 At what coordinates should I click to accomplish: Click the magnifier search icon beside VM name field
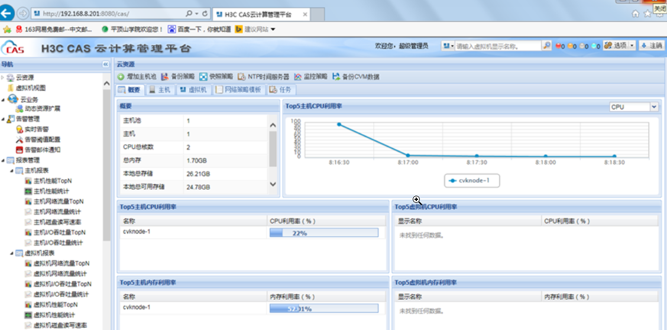coord(547,46)
